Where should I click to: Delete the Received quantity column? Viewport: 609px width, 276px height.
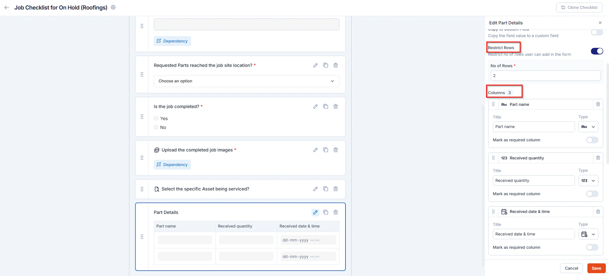click(598, 158)
